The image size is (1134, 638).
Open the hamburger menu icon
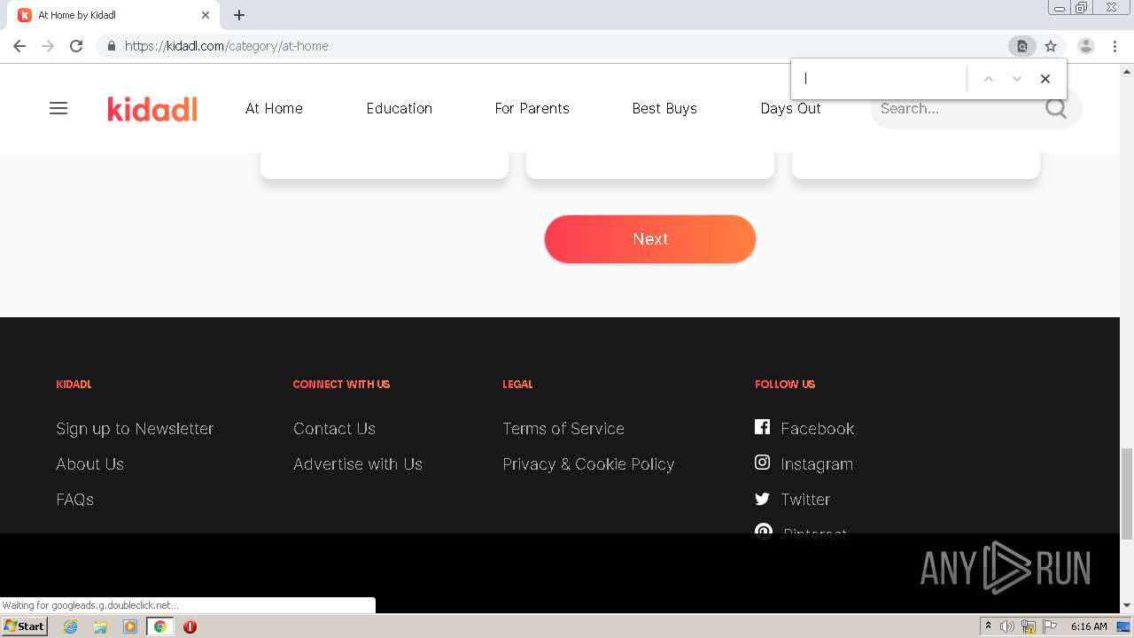(58, 108)
